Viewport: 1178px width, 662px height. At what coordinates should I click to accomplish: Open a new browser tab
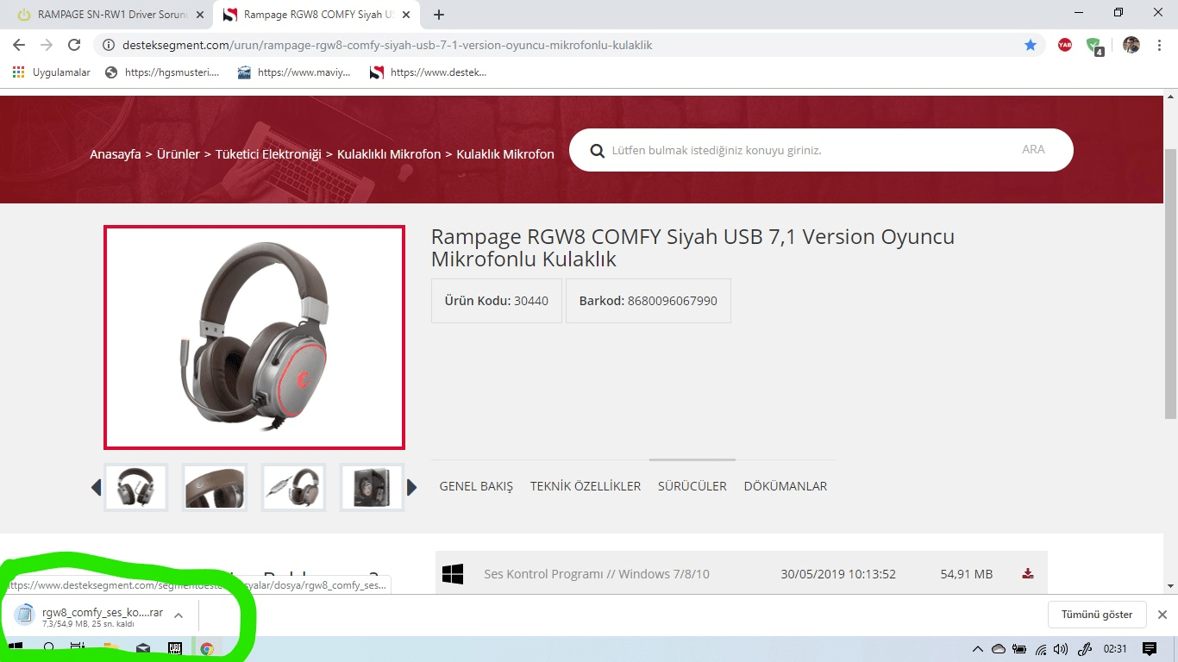click(x=439, y=15)
